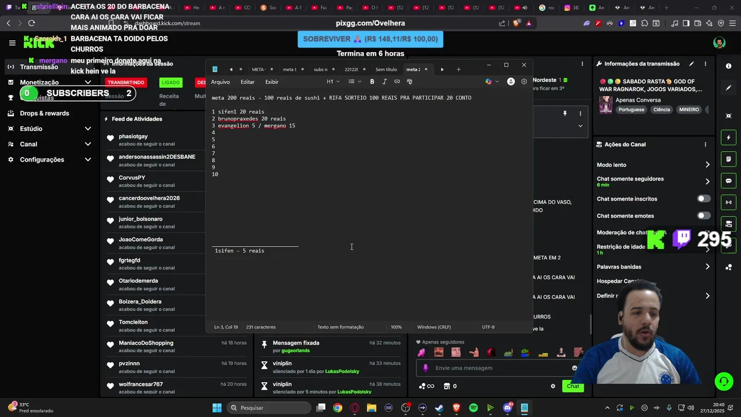Open Drops & rewards sidebar item
Screen dimensions: 741x417
[45, 113]
